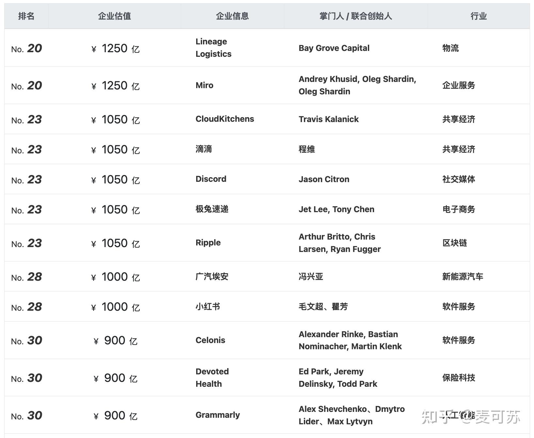Viewport: 534px width, 438px height.
Task: Select 软件服务 in the 小红书 row
Action: [459, 306]
